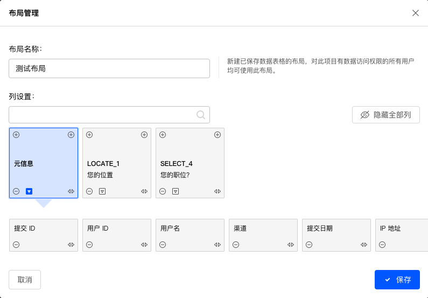Add column after LOCATE_1 card
Image resolution: width=428 pixels, height=298 pixels.
click(144, 135)
